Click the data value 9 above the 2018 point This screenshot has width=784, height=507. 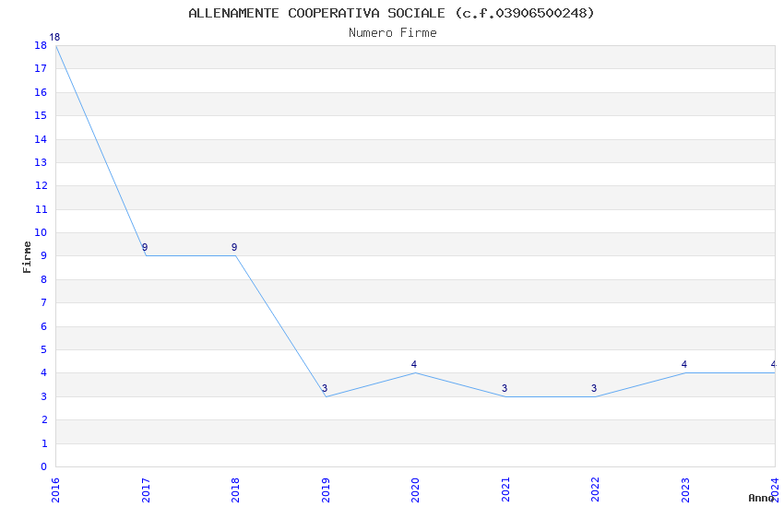pos(234,247)
